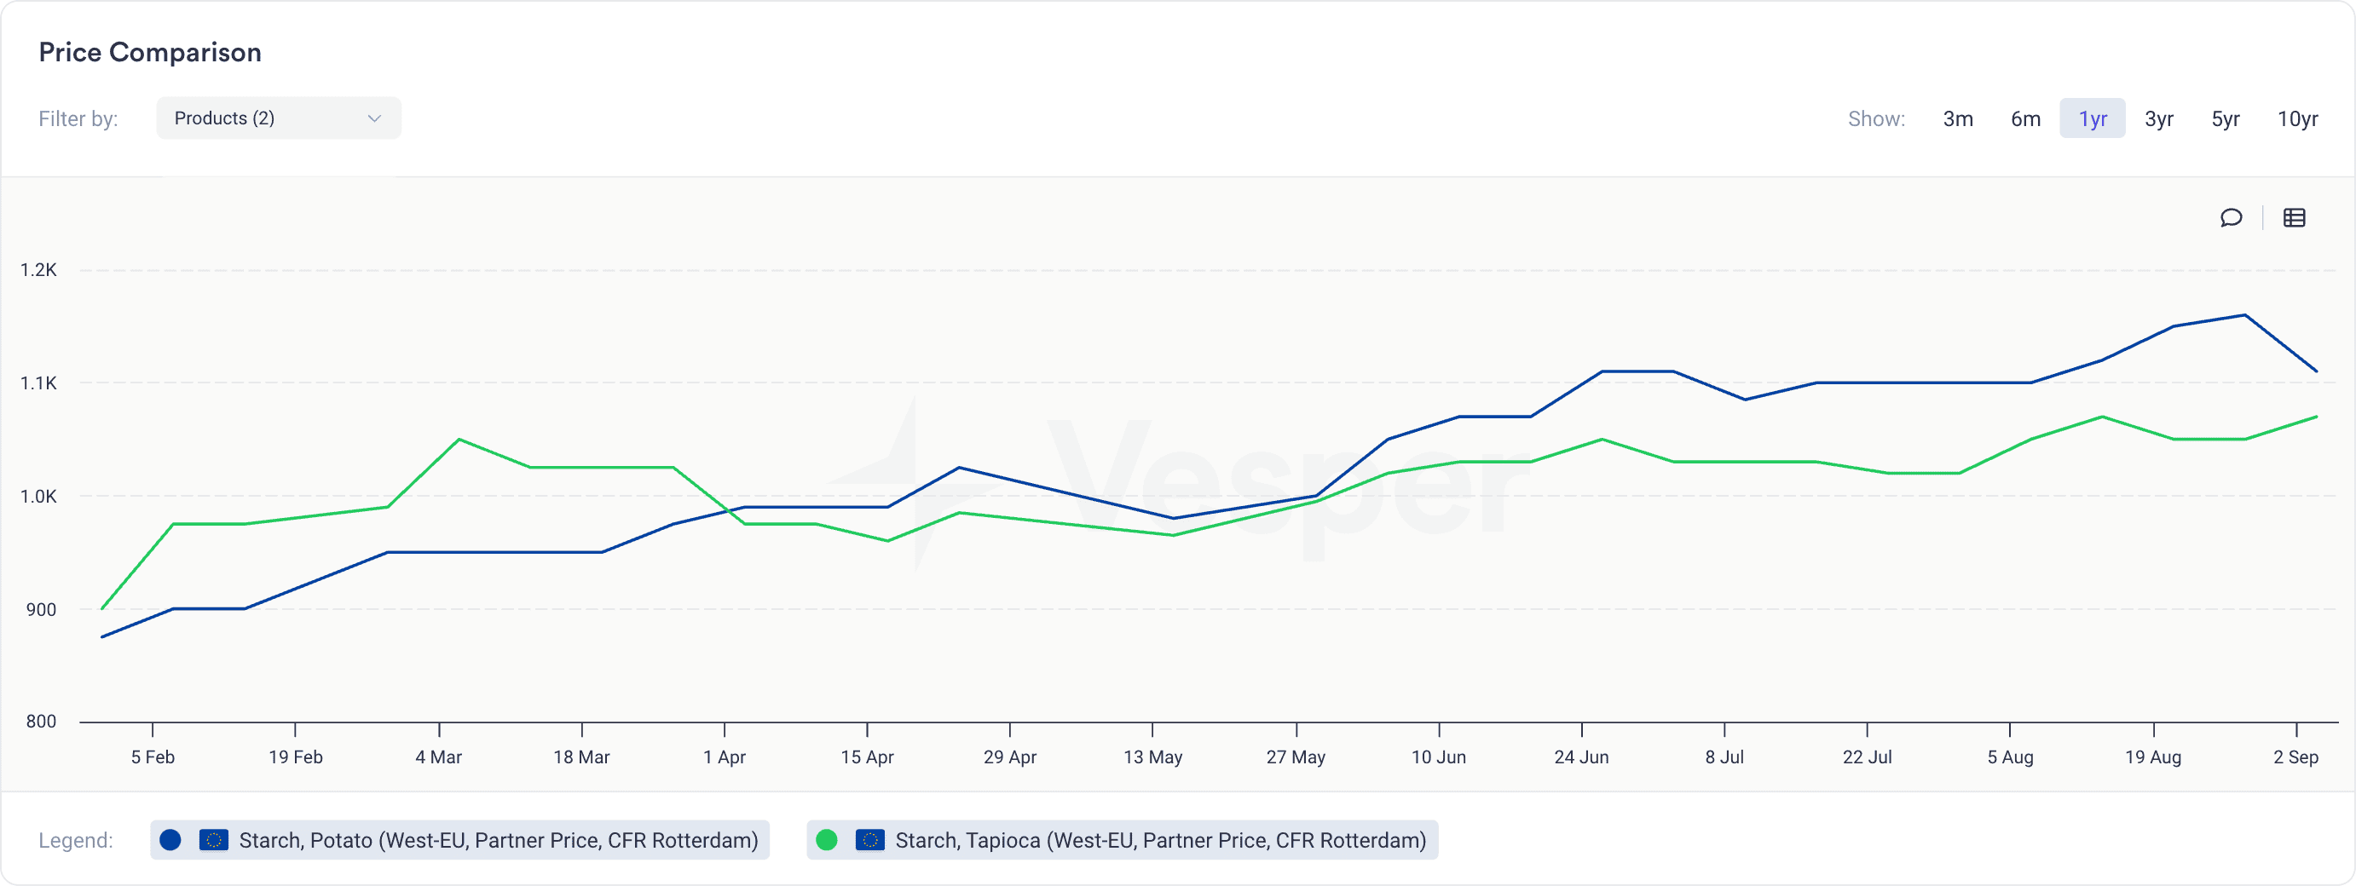Click the green Tapioca legend color dot
Viewport: 2356px width, 886px height.
827,840
